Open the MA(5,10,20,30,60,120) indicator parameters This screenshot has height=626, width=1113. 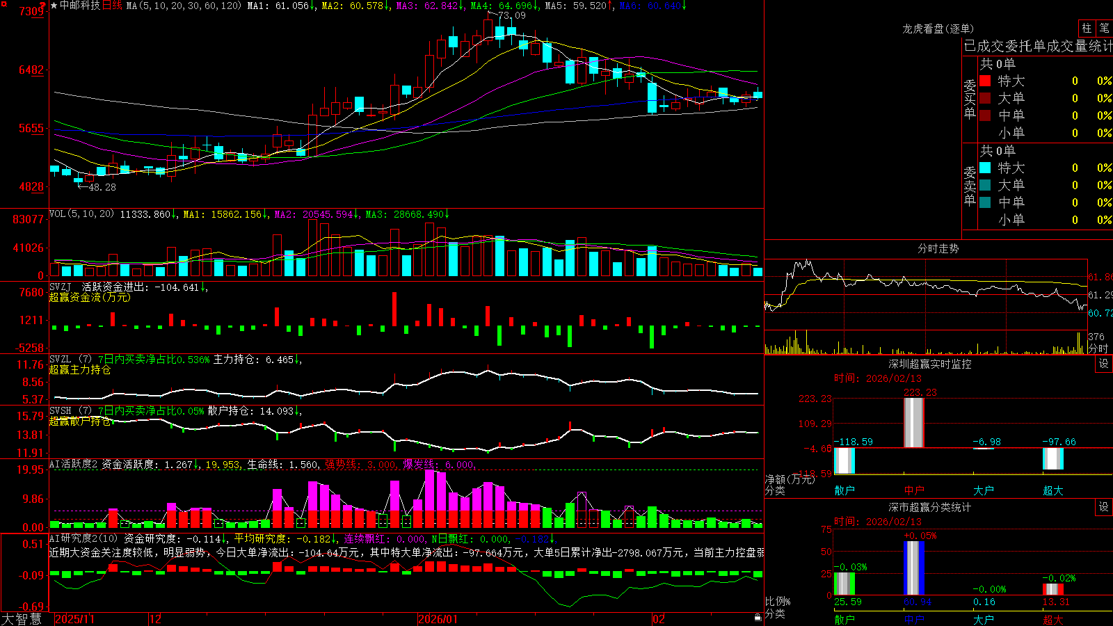(x=184, y=6)
